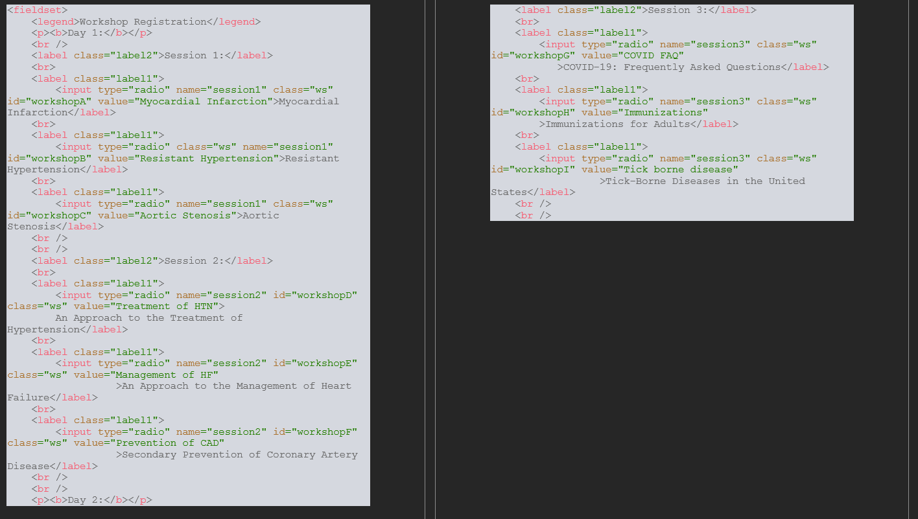Click the 'Day 2:' bold text

(86, 500)
